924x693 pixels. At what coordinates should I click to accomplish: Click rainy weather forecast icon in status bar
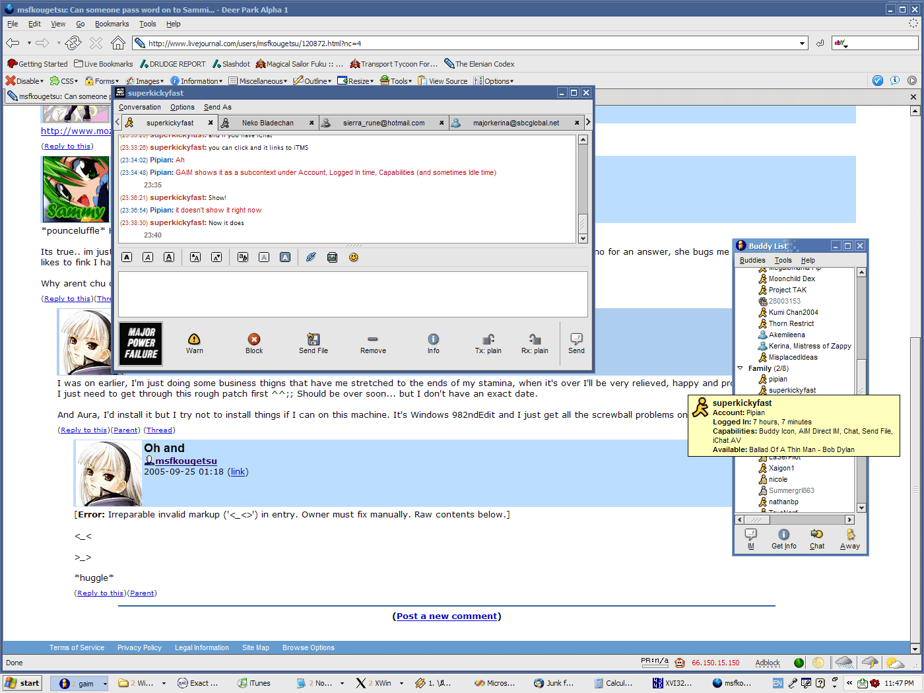click(x=844, y=663)
